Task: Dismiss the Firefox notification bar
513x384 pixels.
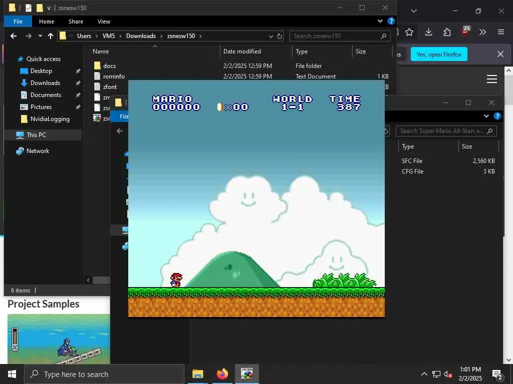Action: [500, 54]
